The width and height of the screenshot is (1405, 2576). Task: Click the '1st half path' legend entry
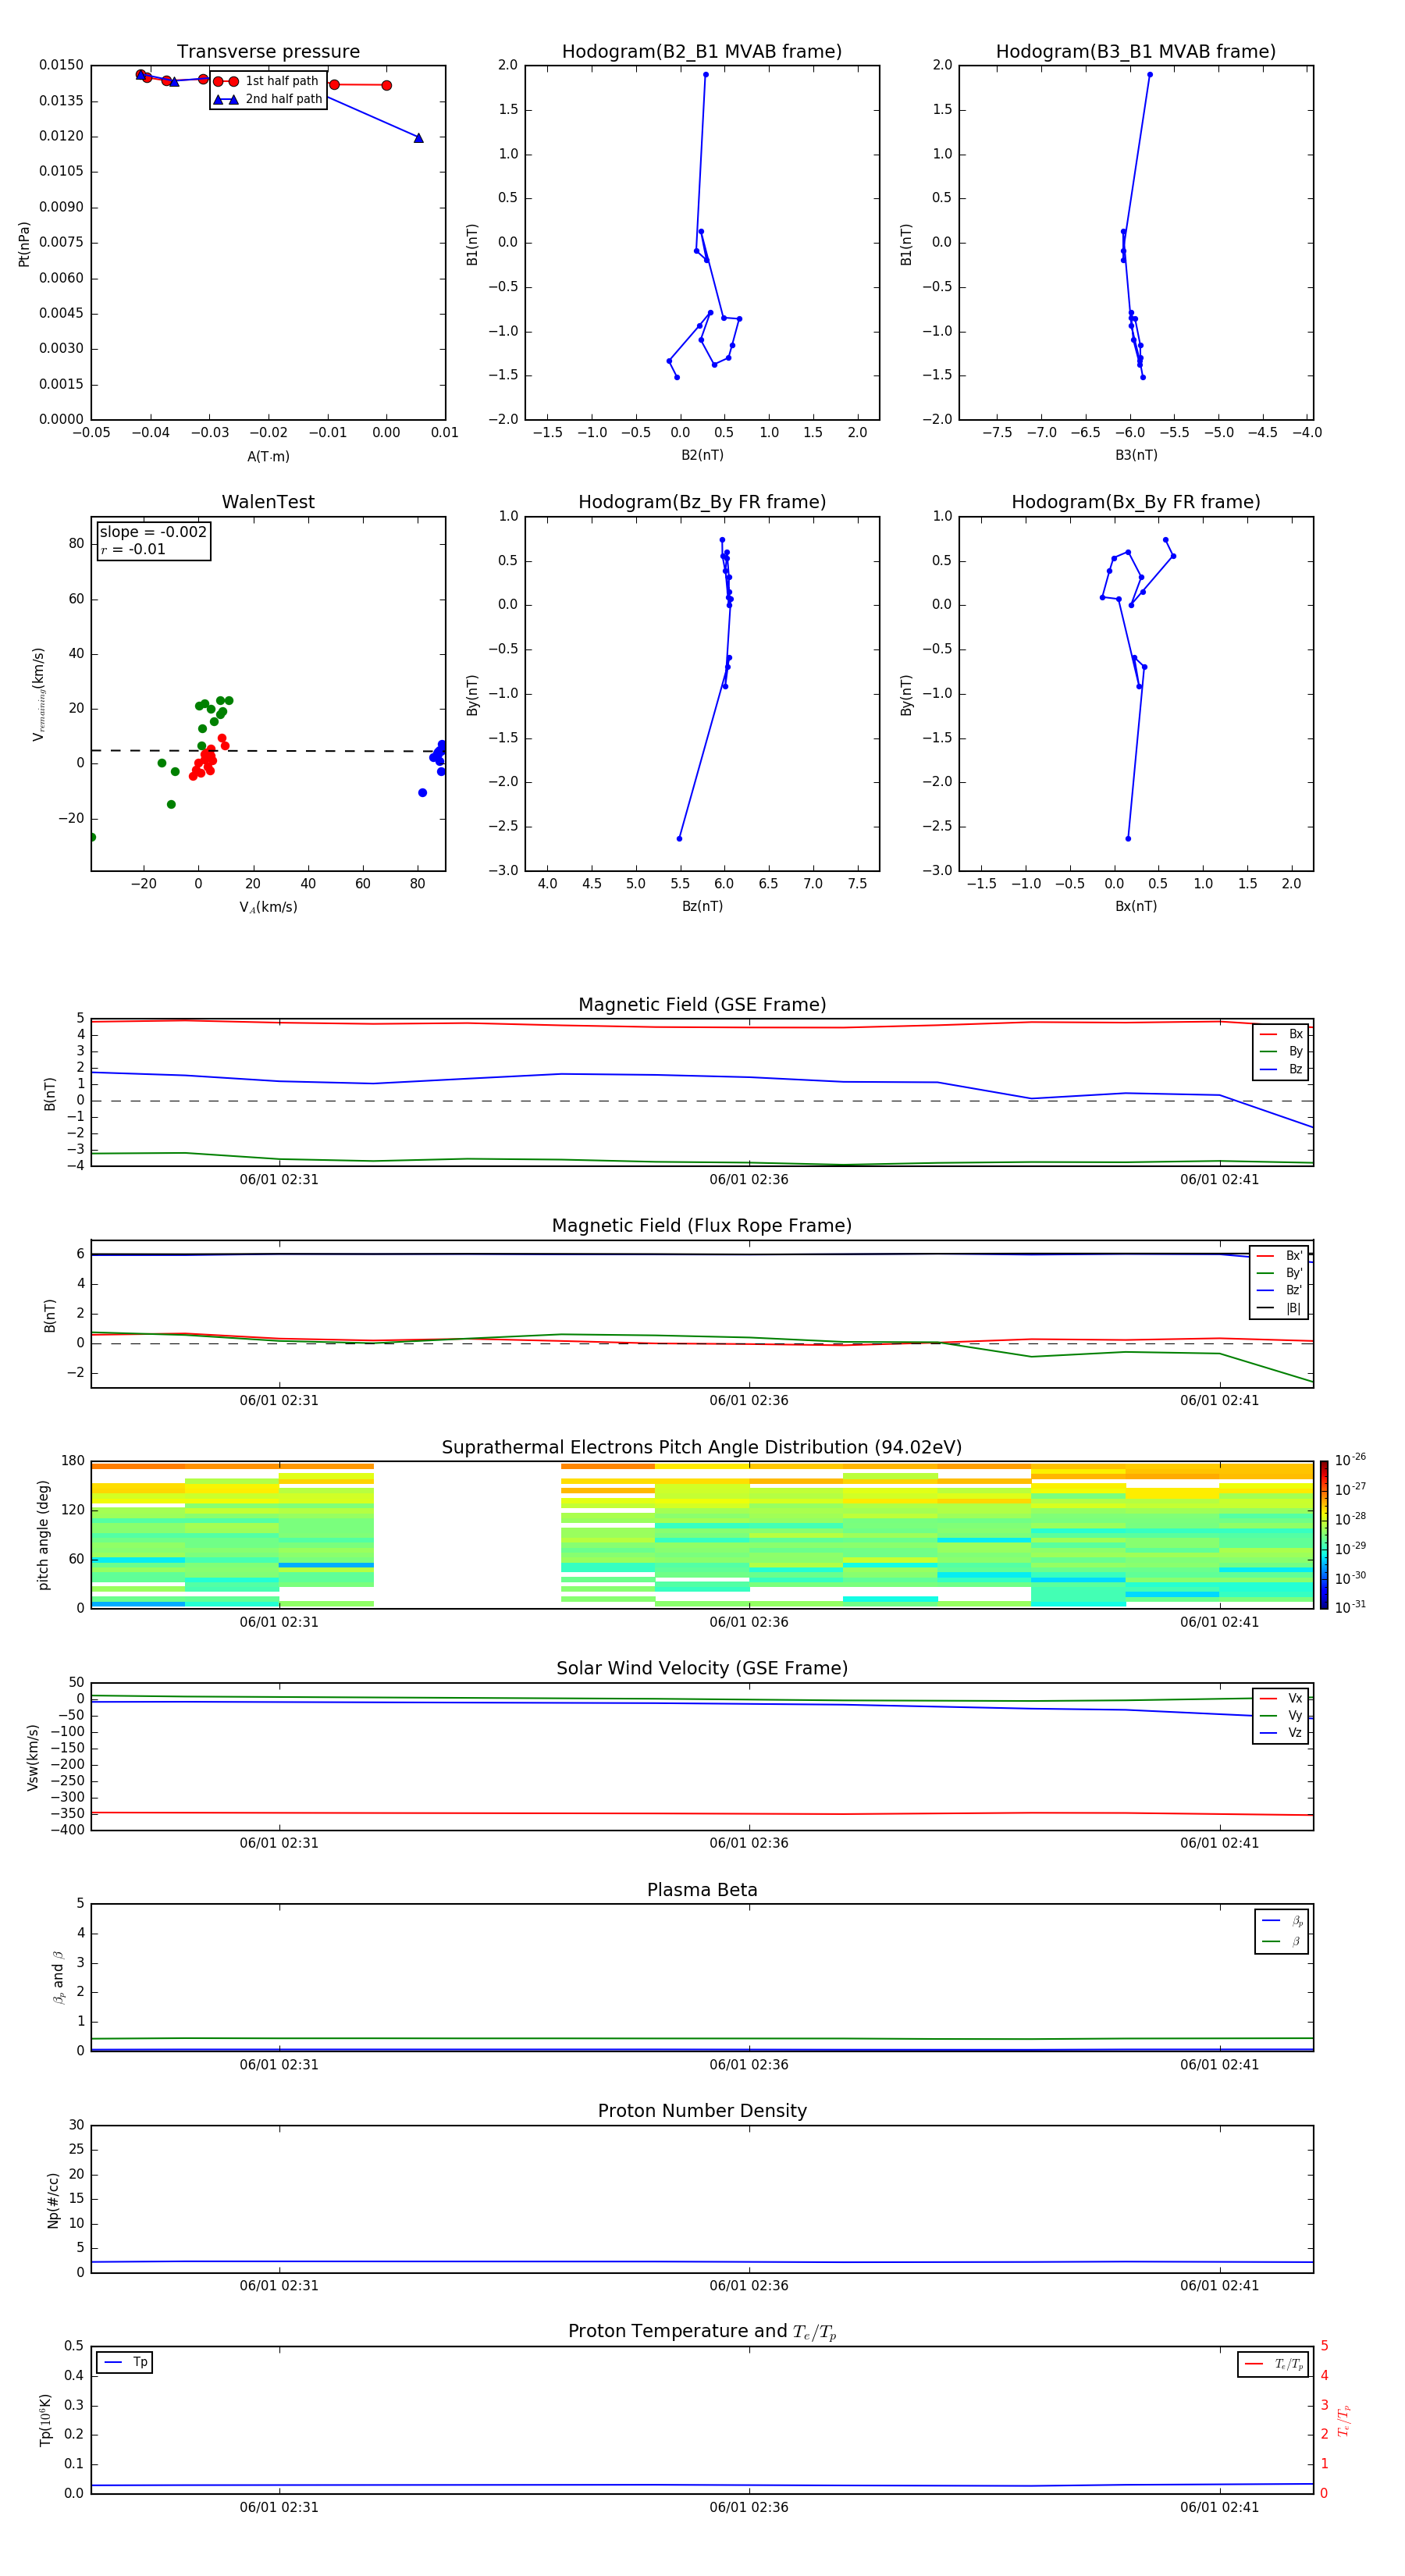tap(266, 81)
